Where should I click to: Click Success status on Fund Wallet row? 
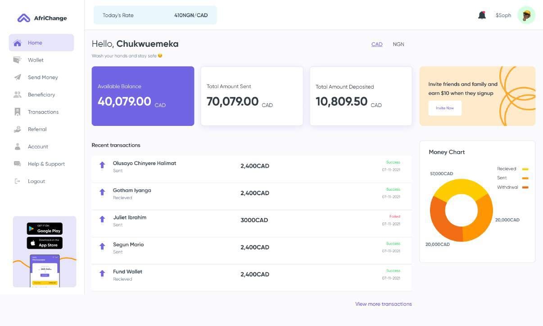point(393,271)
